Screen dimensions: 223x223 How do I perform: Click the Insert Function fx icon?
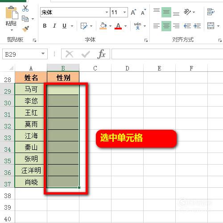click(x=102, y=54)
